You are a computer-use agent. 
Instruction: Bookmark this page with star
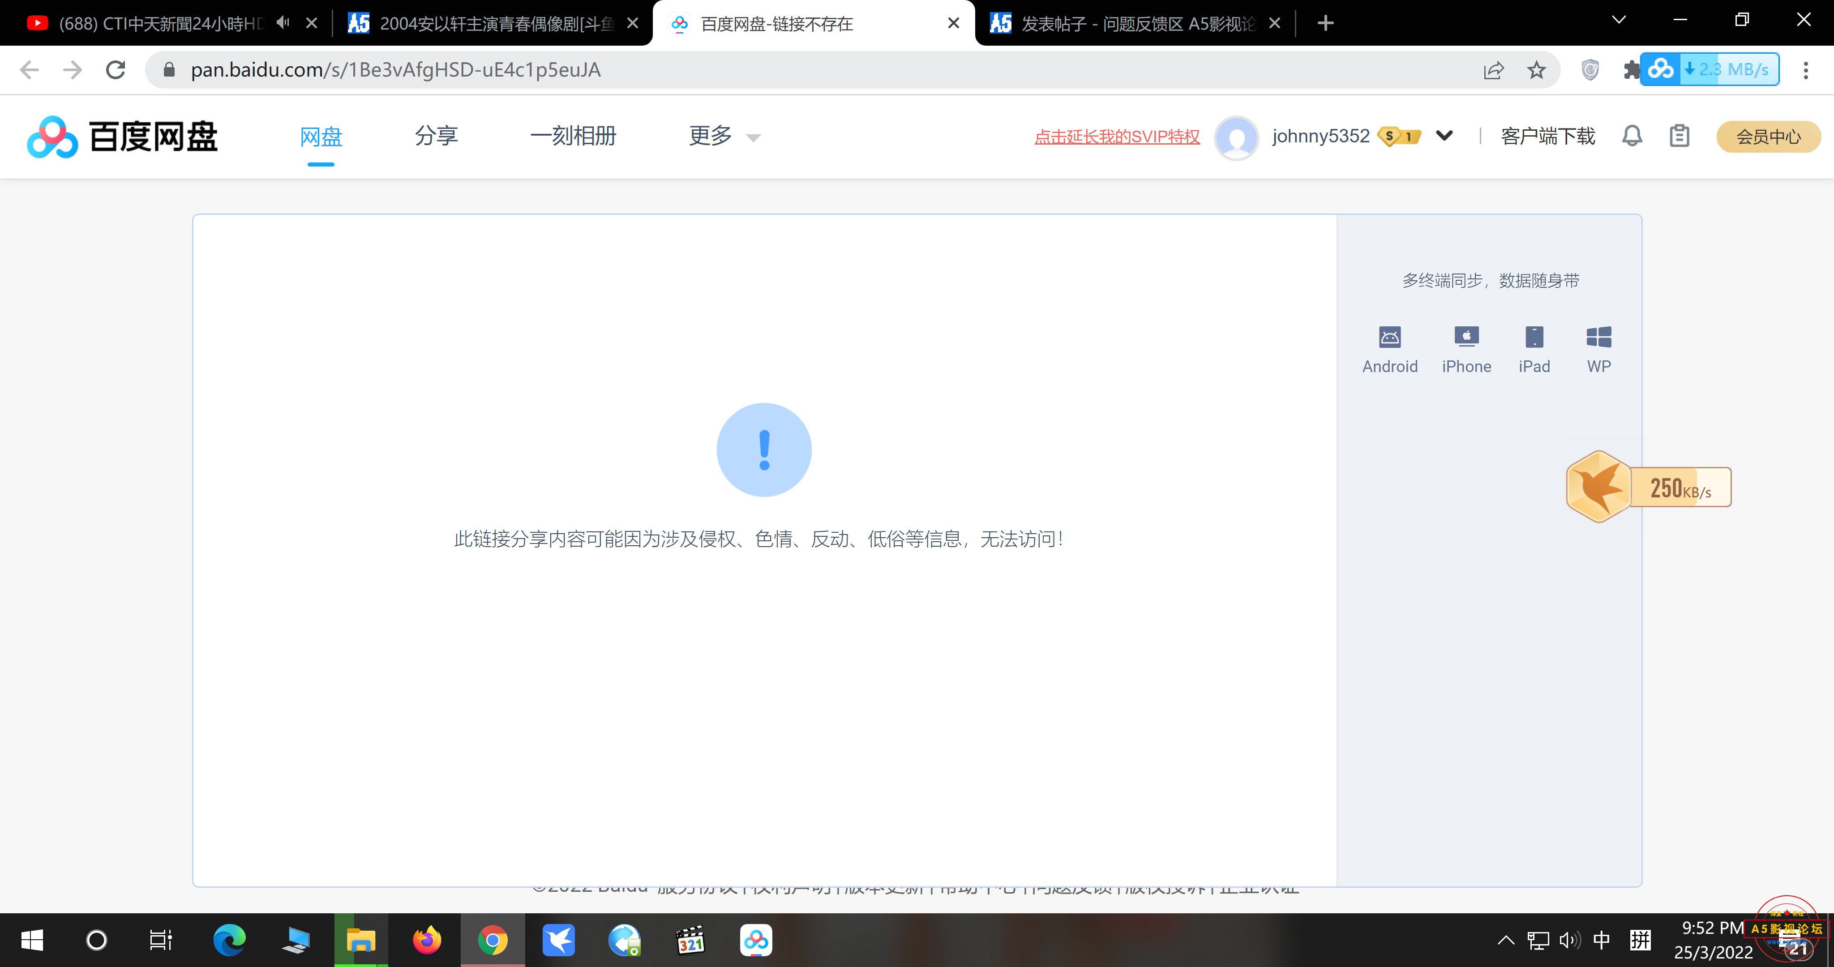coord(1536,70)
